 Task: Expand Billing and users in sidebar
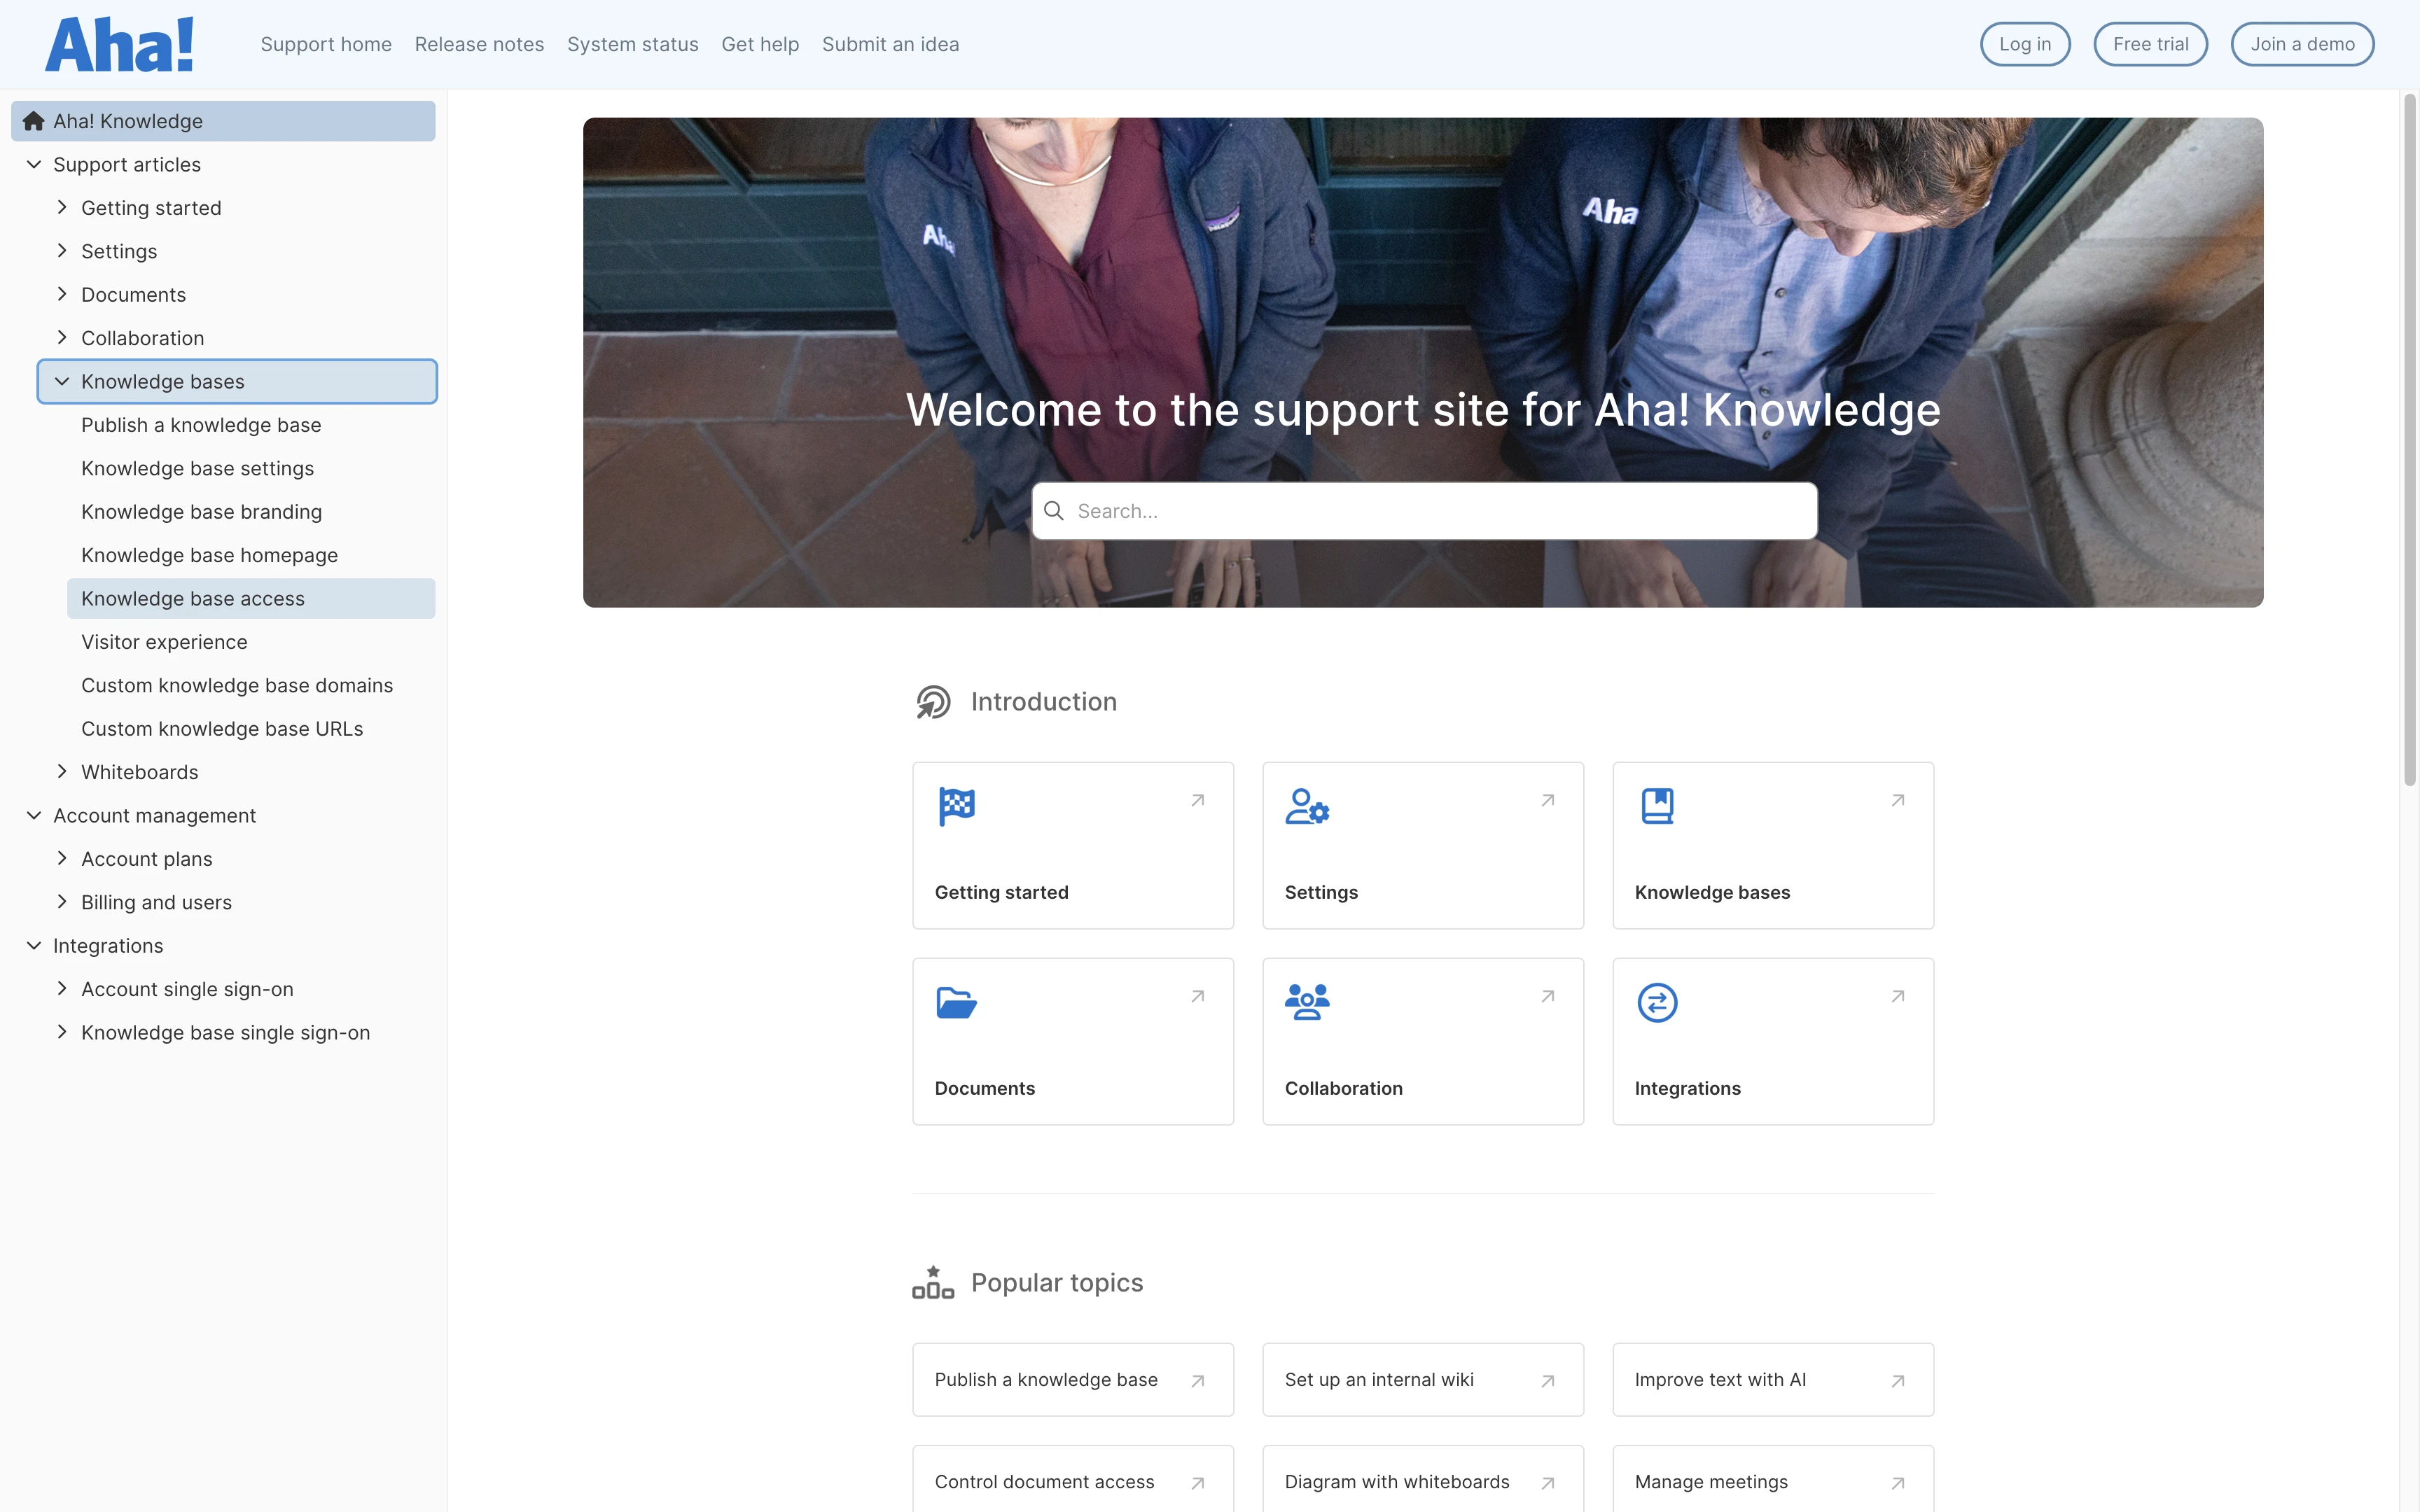(62, 901)
